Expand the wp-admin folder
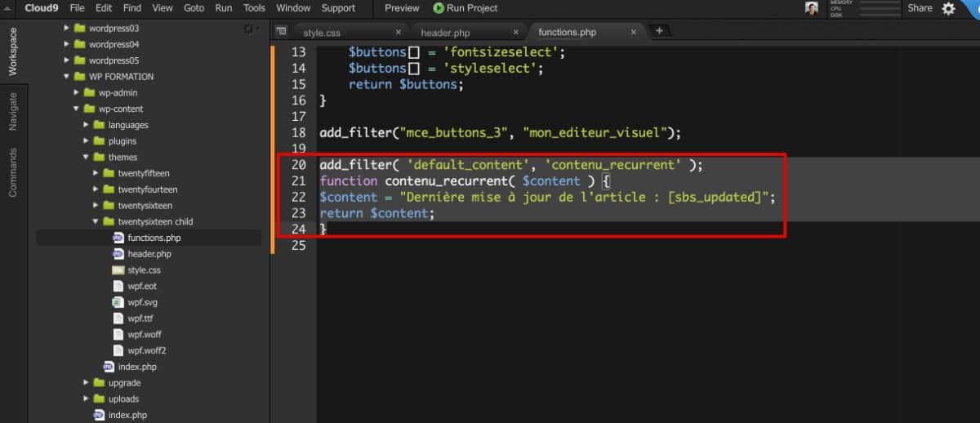 pos(77,92)
